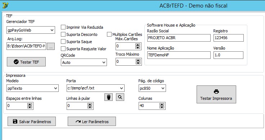This screenshot has height=140, width=265.
Task: Click the Registro field containing 123456
Action: click(229, 38)
